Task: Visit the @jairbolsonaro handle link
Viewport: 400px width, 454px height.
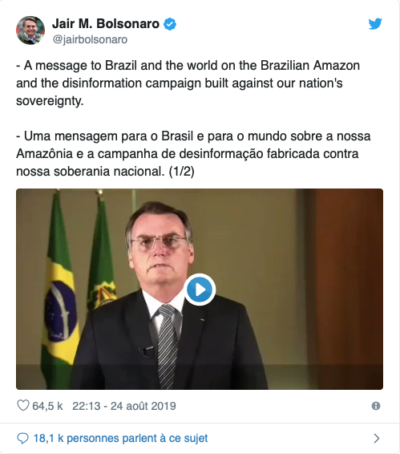Action: [x=90, y=39]
